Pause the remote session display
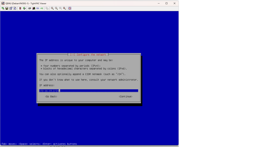 pos(20,8)
